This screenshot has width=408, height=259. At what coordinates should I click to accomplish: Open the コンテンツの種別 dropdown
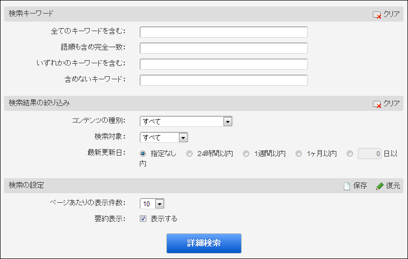point(186,121)
